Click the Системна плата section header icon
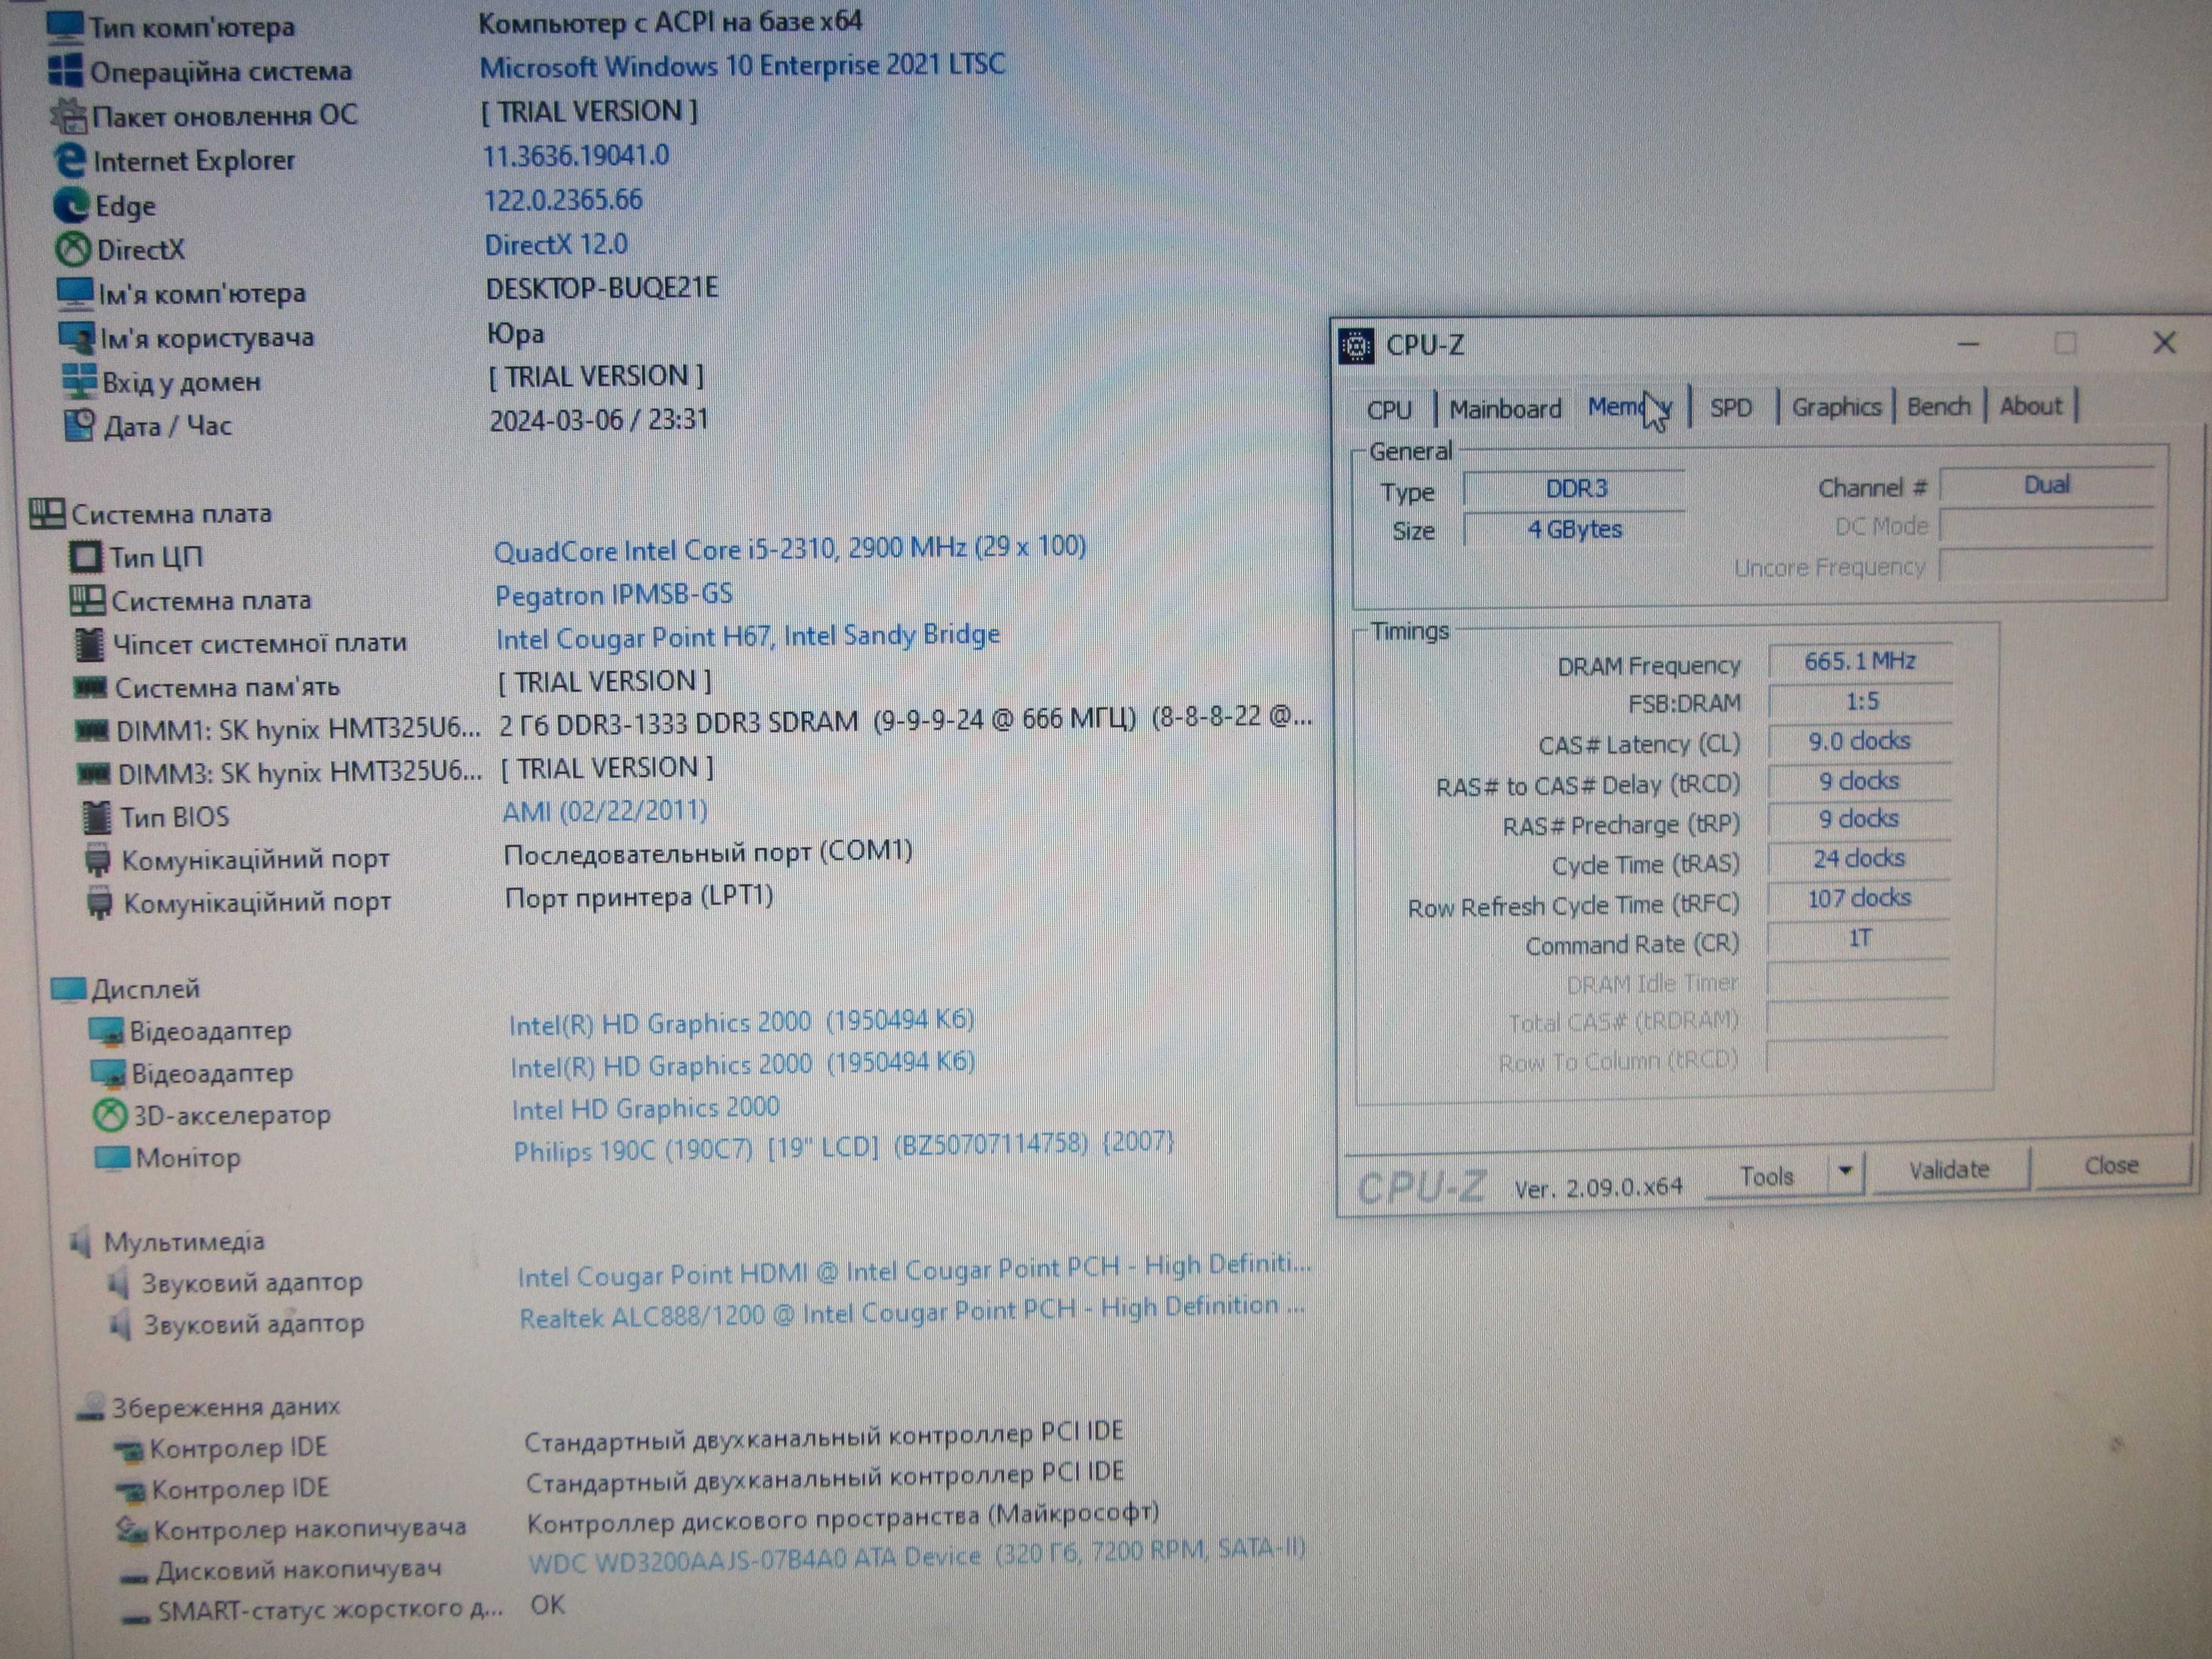The width and height of the screenshot is (2212, 1659). pos(47,514)
